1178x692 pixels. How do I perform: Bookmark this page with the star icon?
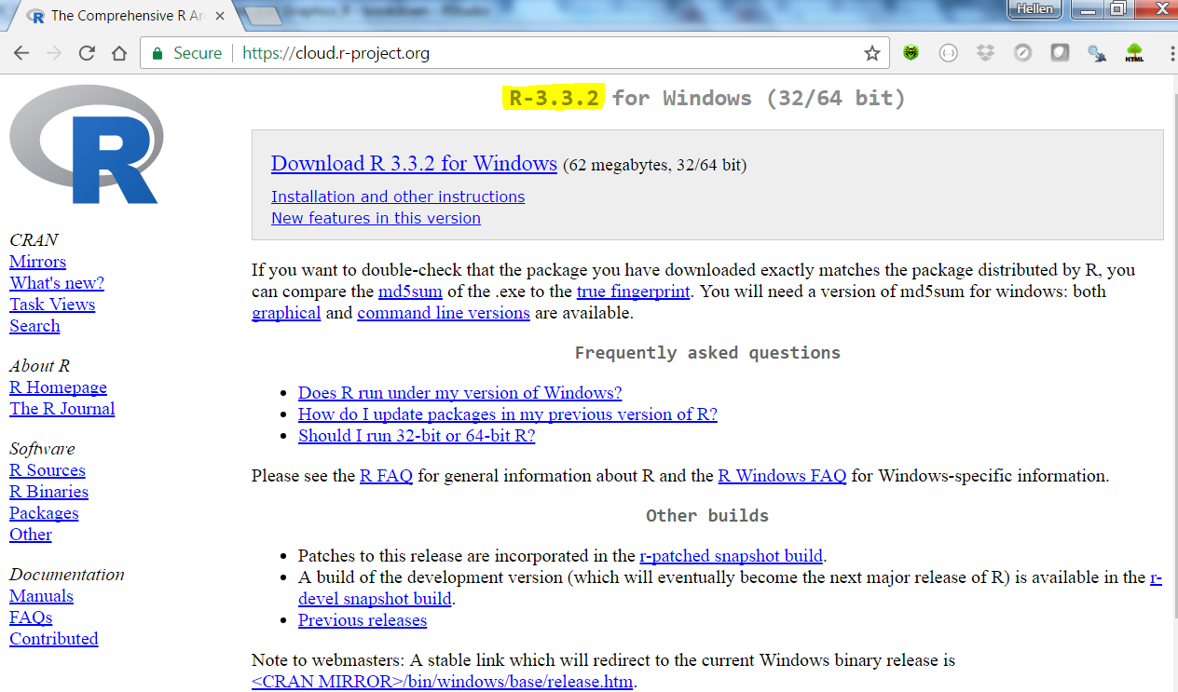coord(872,53)
